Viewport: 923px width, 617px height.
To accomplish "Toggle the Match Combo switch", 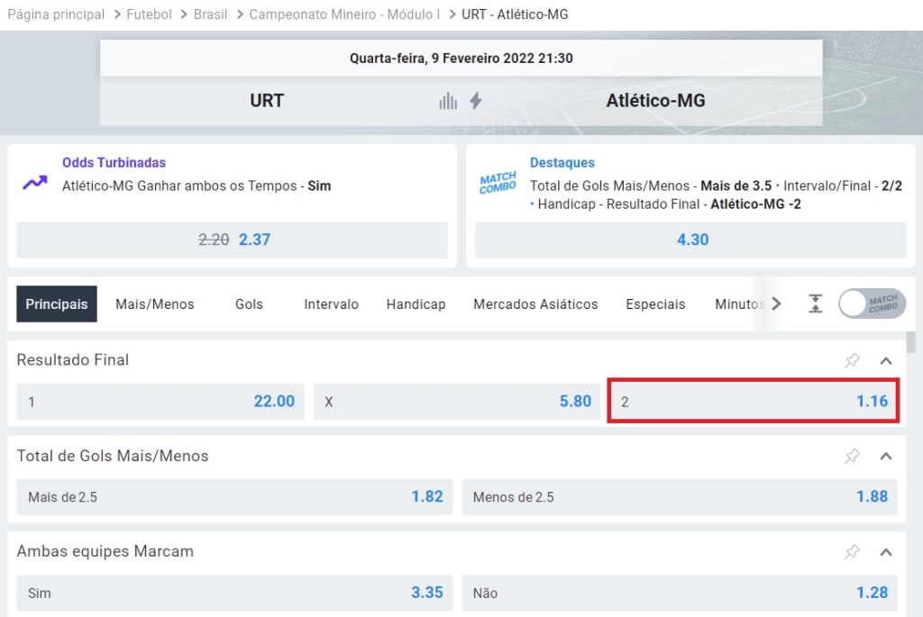I will pyautogui.click(x=872, y=304).
